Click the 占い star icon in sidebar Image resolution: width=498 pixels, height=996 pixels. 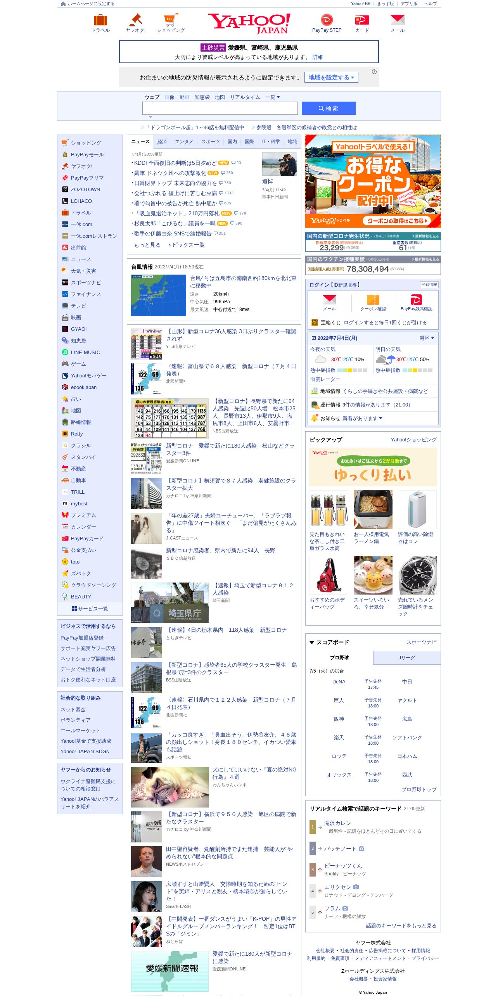tap(65, 399)
